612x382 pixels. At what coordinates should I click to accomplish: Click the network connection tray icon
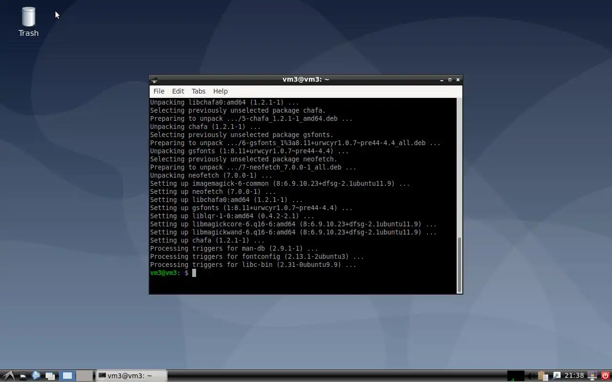557,376
